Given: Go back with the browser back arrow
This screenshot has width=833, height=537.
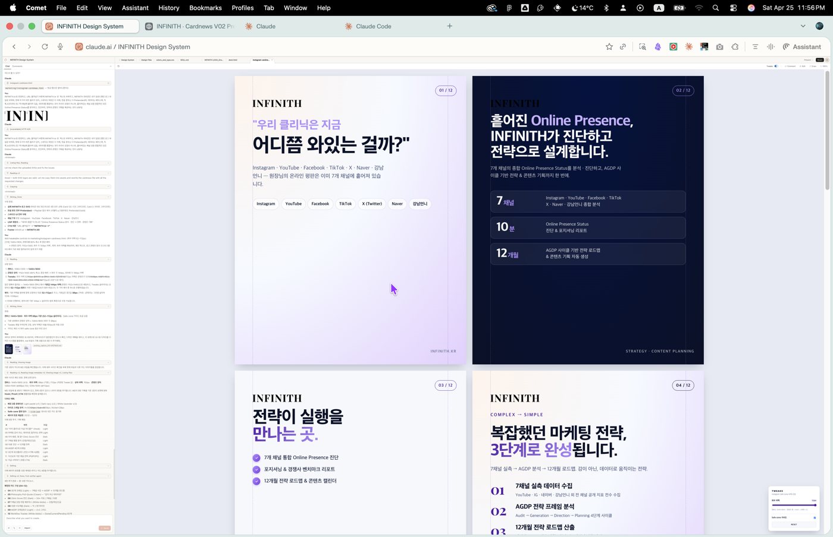Looking at the screenshot, I should point(14,46).
